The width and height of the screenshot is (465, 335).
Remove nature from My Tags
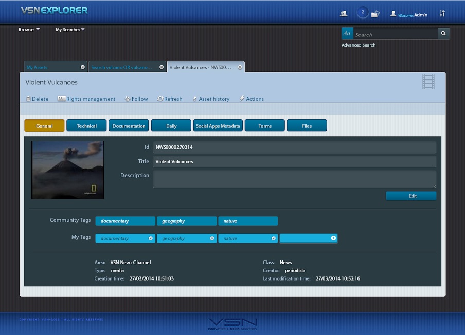tap(274, 238)
